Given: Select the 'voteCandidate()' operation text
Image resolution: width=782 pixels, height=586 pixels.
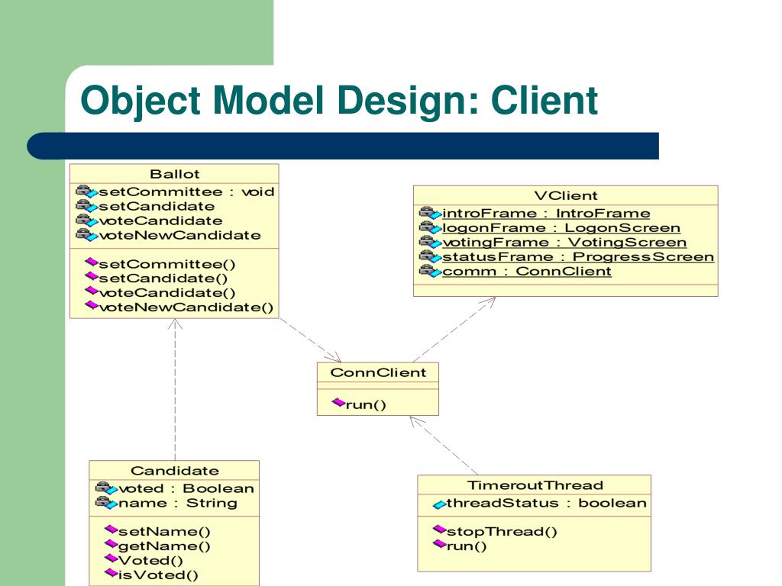Looking at the screenshot, I should (167, 293).
